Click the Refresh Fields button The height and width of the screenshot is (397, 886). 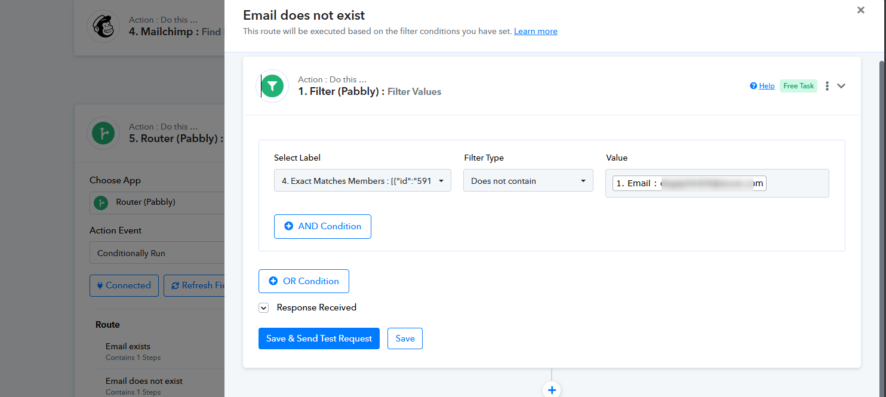click(194, 285)
